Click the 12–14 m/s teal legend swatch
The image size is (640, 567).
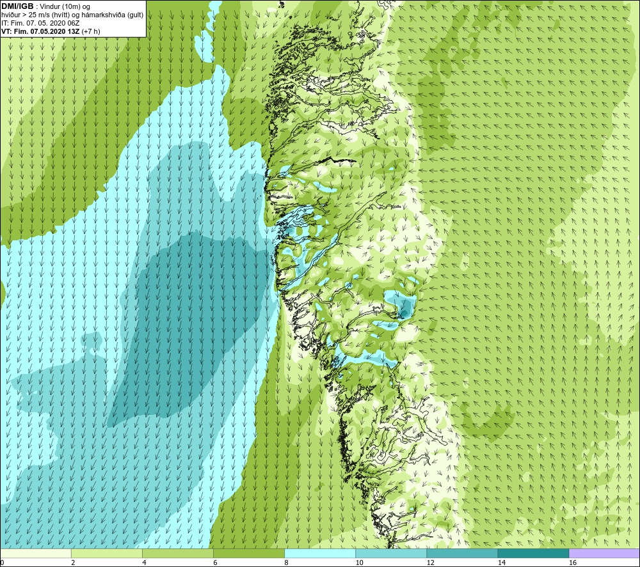pyautogui.click(x=462, y=554)
